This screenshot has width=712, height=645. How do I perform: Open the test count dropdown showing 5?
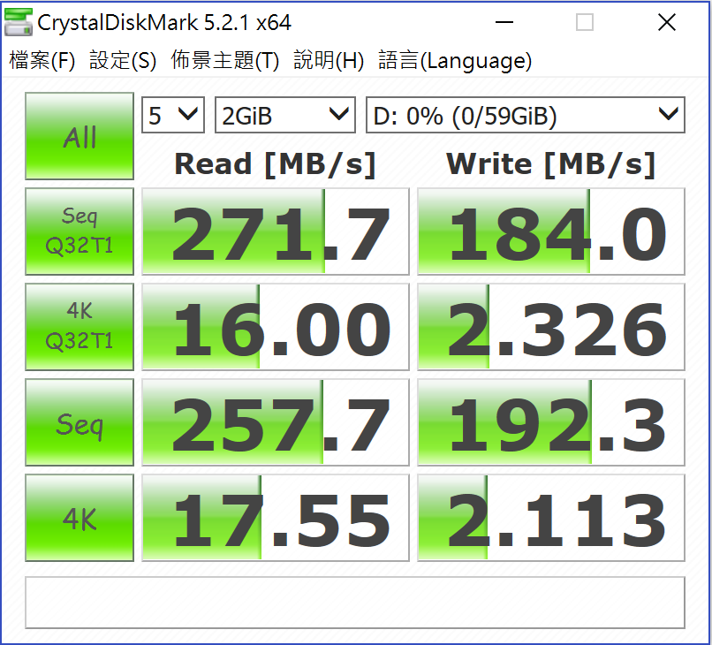pos(173,115)
